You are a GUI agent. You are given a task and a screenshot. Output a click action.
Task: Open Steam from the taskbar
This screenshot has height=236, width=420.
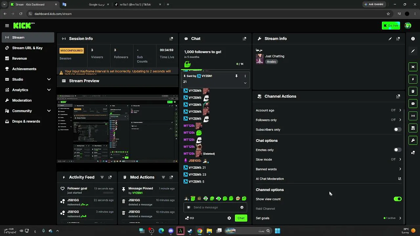(x=190, y=231)
